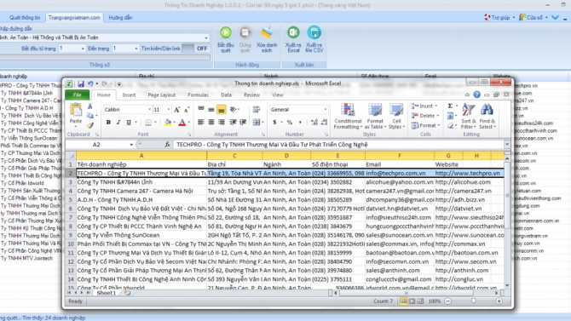Open the Calibri font name dropdown
This screenshot has width=571, height=321.
tap(149, 110)
